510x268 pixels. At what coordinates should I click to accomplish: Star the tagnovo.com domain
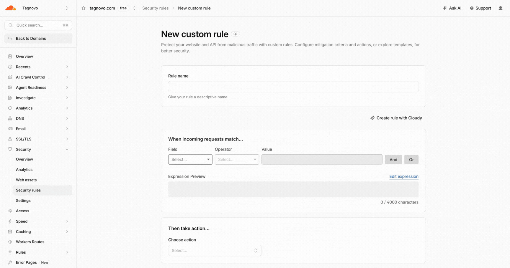coord(84,8)
